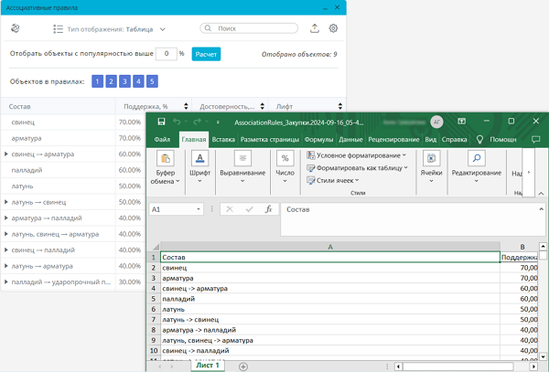Switch to the Вставка ribbon tab
The width and height of the screenshot is (549, 372).
(223, 140)
